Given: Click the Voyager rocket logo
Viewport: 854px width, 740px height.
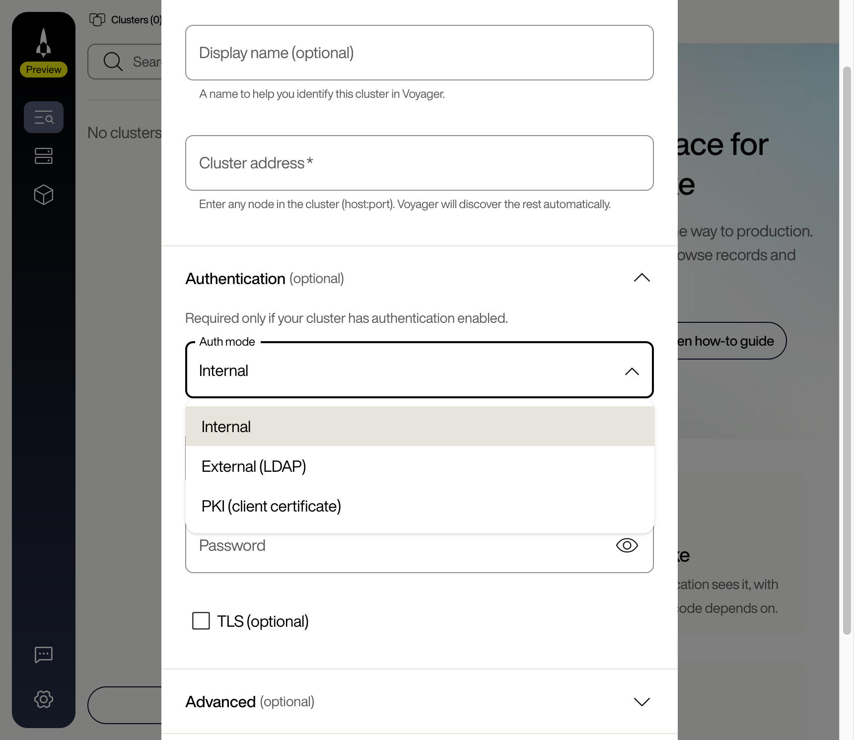Looking at the screenshot, I should pyautogui.click(x=44, y=43).
